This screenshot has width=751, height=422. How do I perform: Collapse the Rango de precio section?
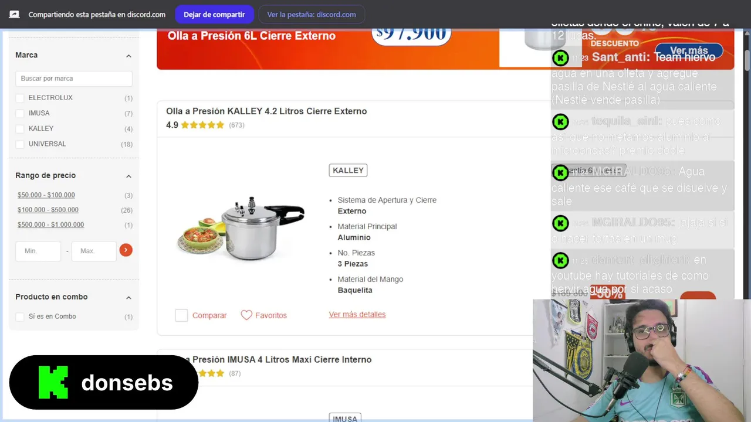coord(128,176)
